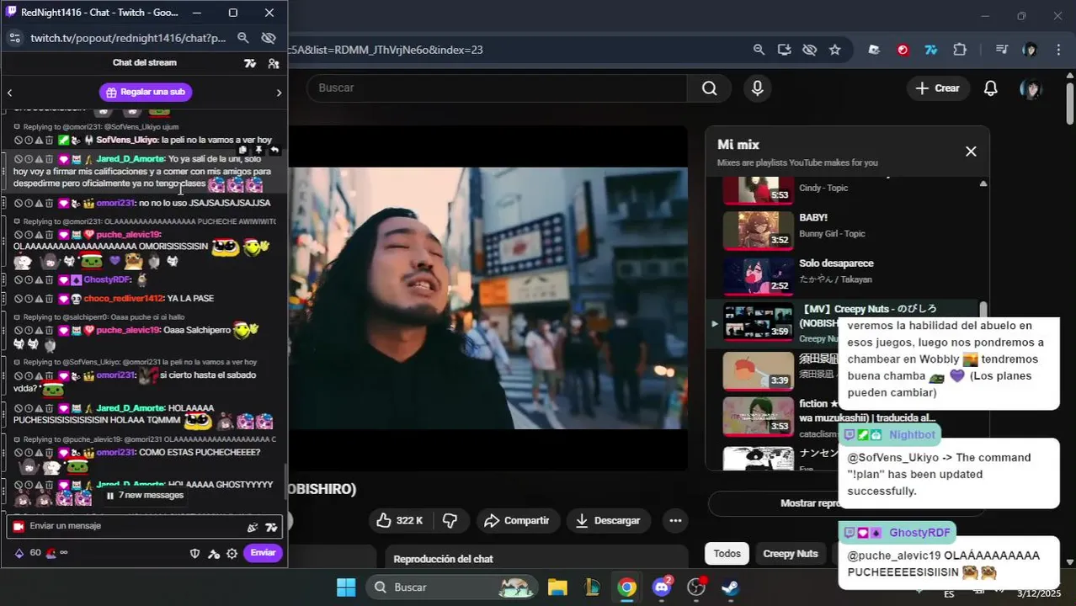
Task: Open chat settings gear
Action: tap(232, 553)
